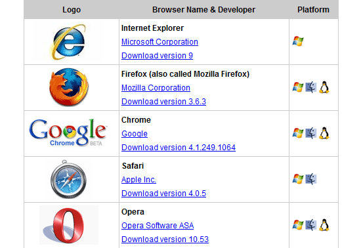This screenshot has width=361, height=248.
Task: Follow the Download version 4.0.5 link
Action: tap(163, 194)
